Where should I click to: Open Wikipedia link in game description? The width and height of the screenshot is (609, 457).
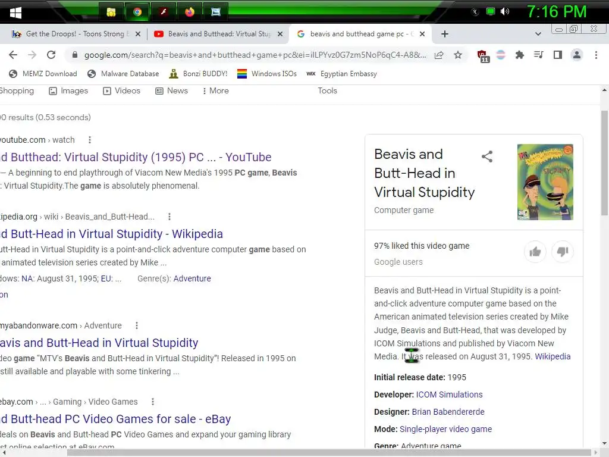[x=553, y=356]
